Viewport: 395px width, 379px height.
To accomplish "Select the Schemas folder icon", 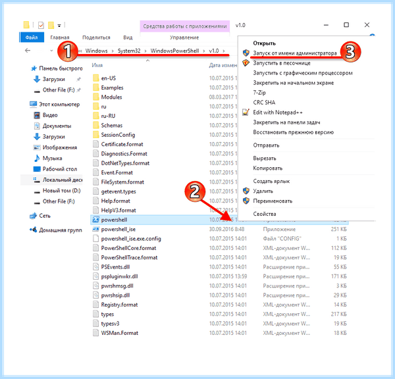I will tap(95, 126).
